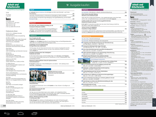The height and width of the screenshot is (117, 156).
Task: Open the side panel chevron arrow
Action: click(x=154, y=102)
